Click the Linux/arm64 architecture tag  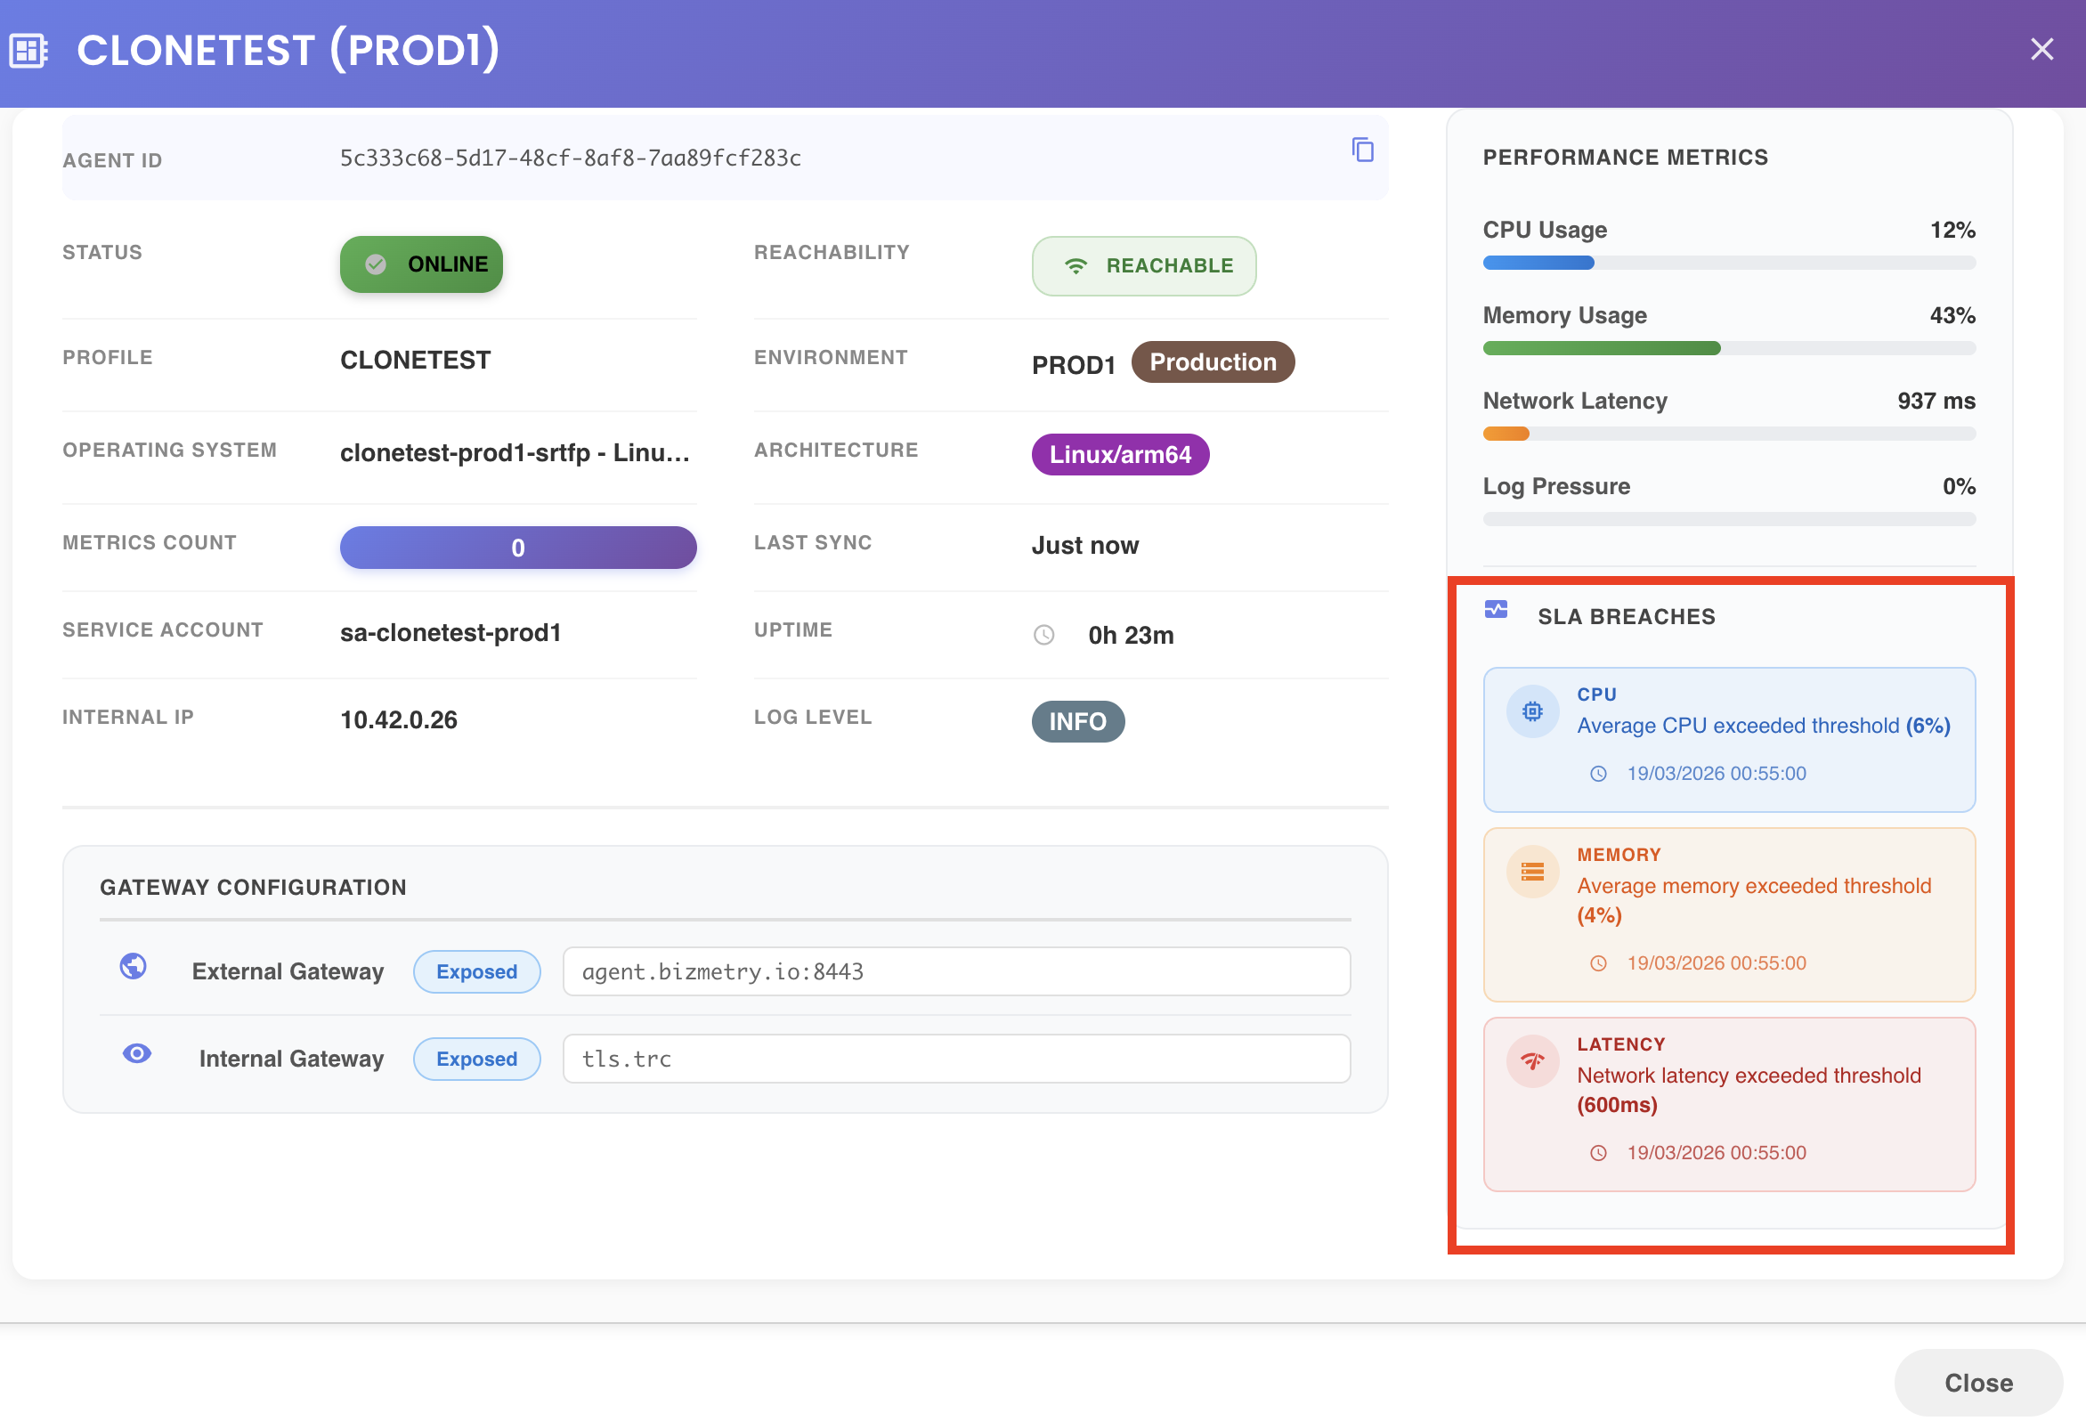click(1120, 454)
